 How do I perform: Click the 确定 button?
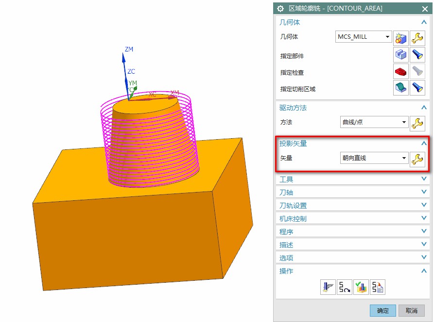tap(382, 311)
